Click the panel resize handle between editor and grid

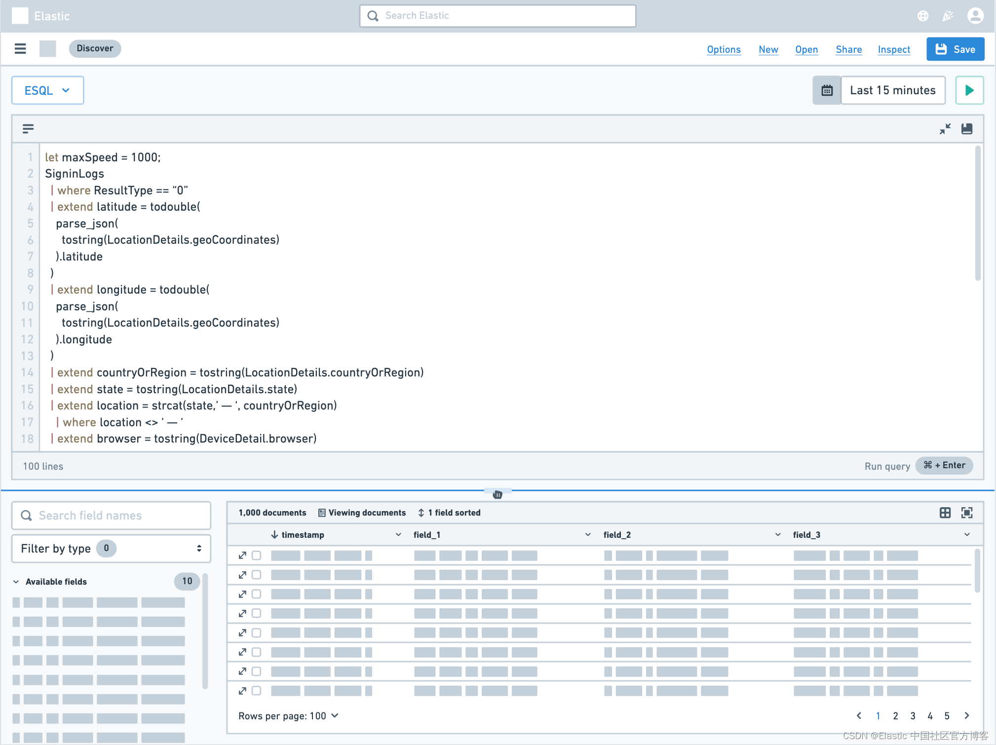point(498,494)
